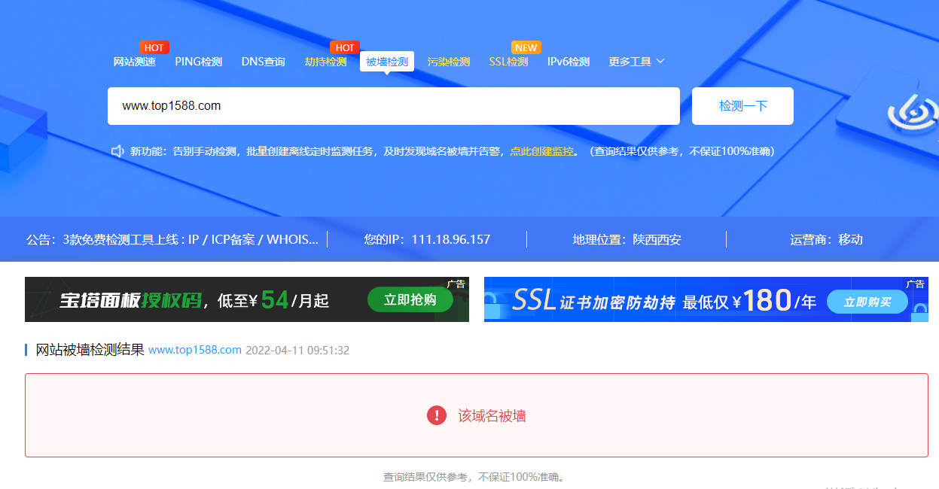
Task: Click the 公告 announcement text
Action: pos(172,239)
